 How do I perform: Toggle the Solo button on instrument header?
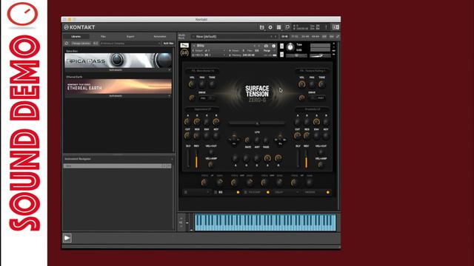click(x=281, y=46)
